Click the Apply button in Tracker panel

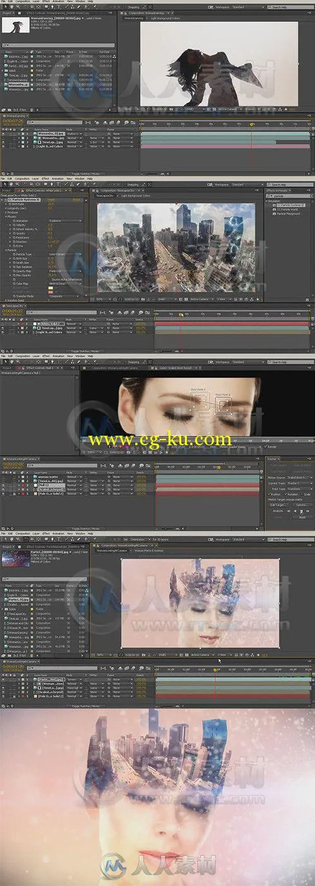(x=302, y=517)
